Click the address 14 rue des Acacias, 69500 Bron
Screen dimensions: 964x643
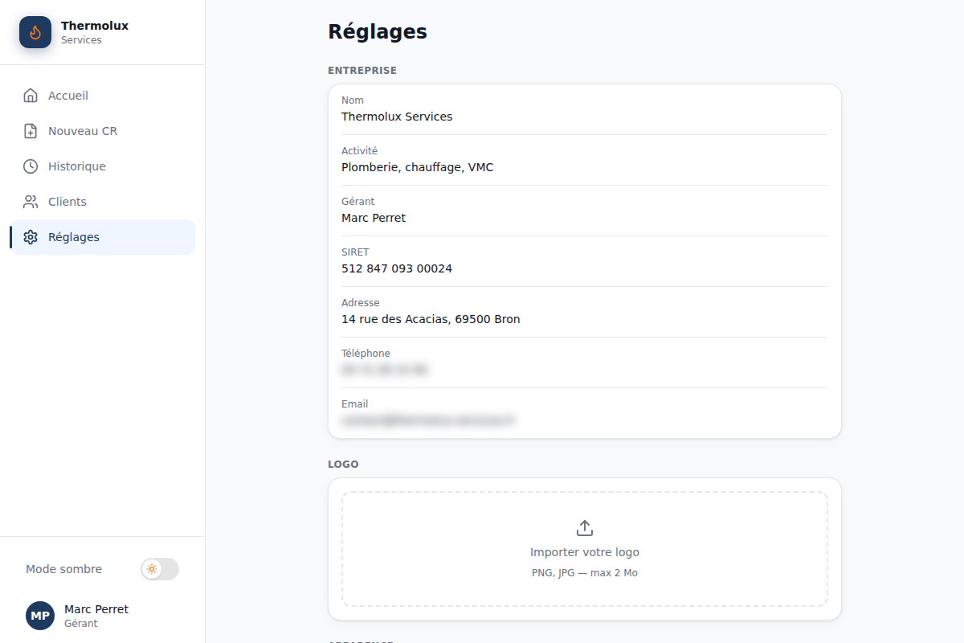point(431,319)
